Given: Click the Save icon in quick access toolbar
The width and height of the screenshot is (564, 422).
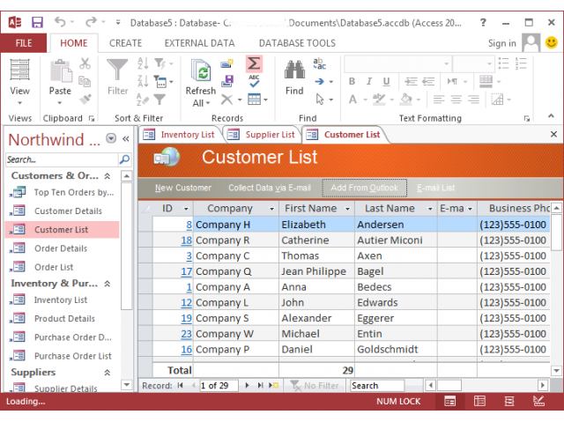Looking at the screenshot, I should point(37,21).
